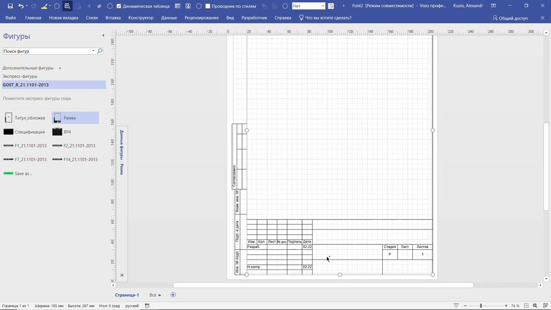Click the zoom slider handle
The height and width of the screenshot is (310, 551).
481,306
